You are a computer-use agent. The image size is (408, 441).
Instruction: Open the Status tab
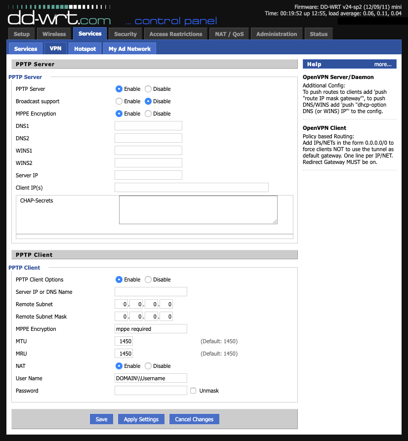[x=319, y=34]
